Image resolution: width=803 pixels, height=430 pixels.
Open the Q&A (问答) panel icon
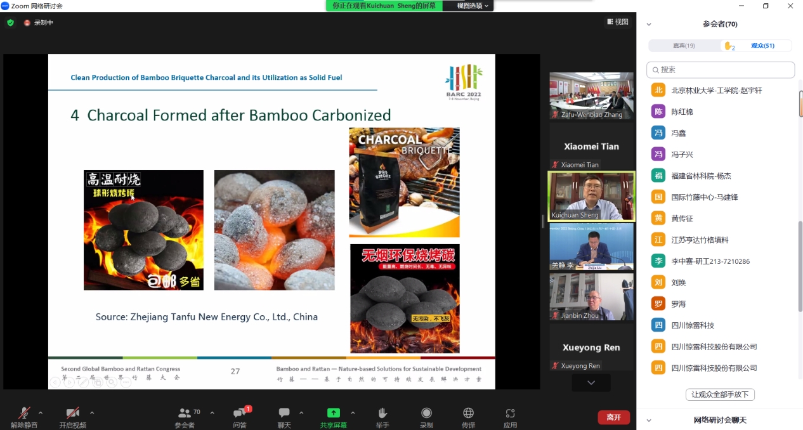[239, 414]
